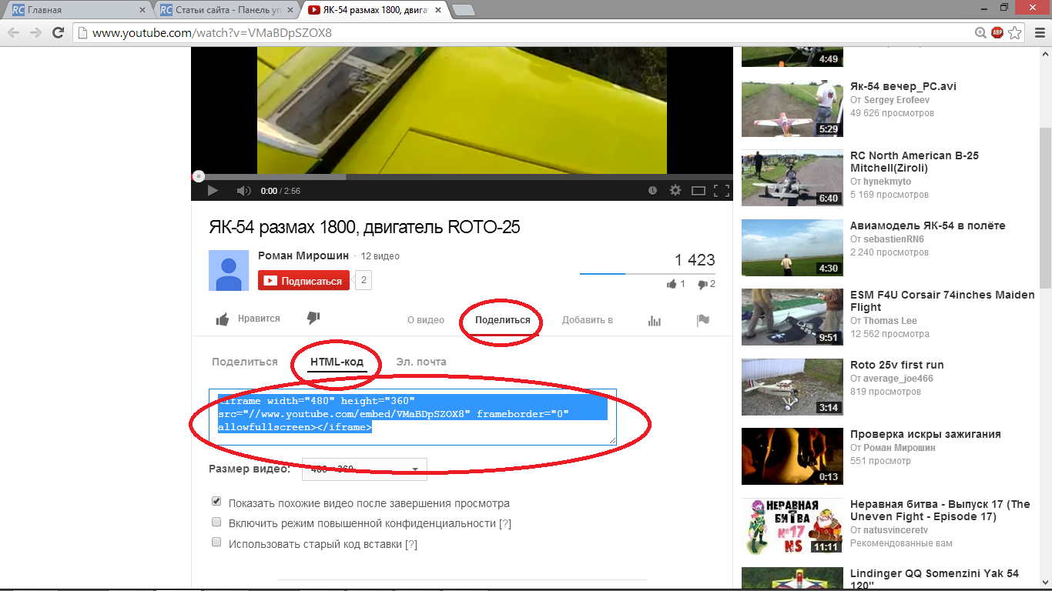
Task: Click the video progress seek bar
Action: [462, 176]
